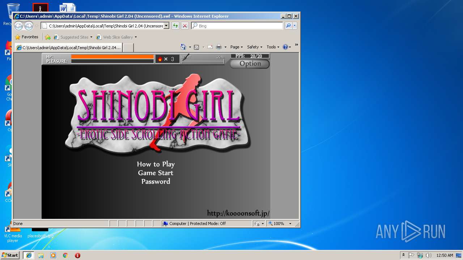
Task: Go forward with the browser Forward arrow
Action: tap(29, 26)
